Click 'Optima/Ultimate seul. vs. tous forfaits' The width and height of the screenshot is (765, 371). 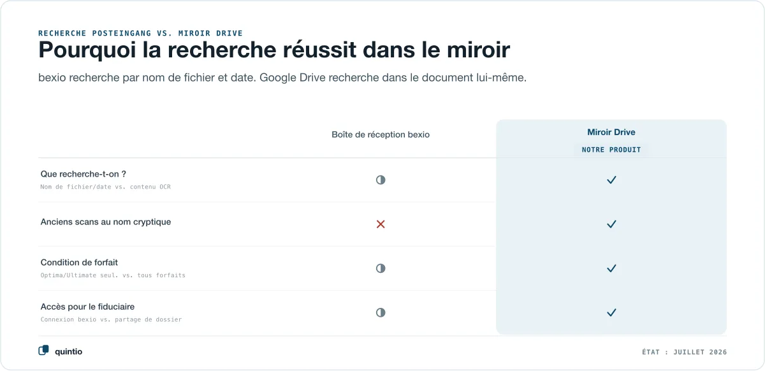click(113, 275)
